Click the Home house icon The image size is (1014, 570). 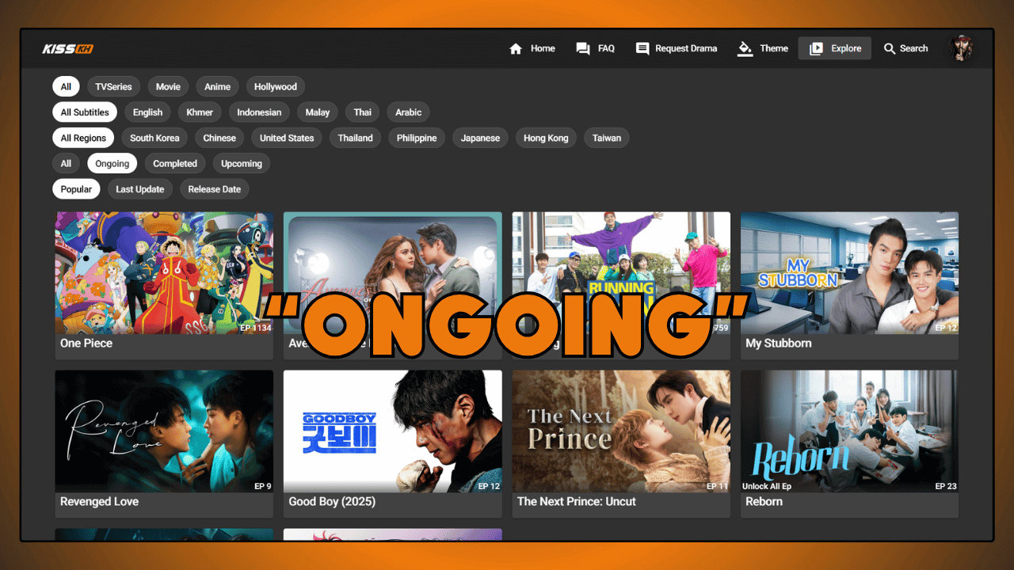(x=516, y=49)
